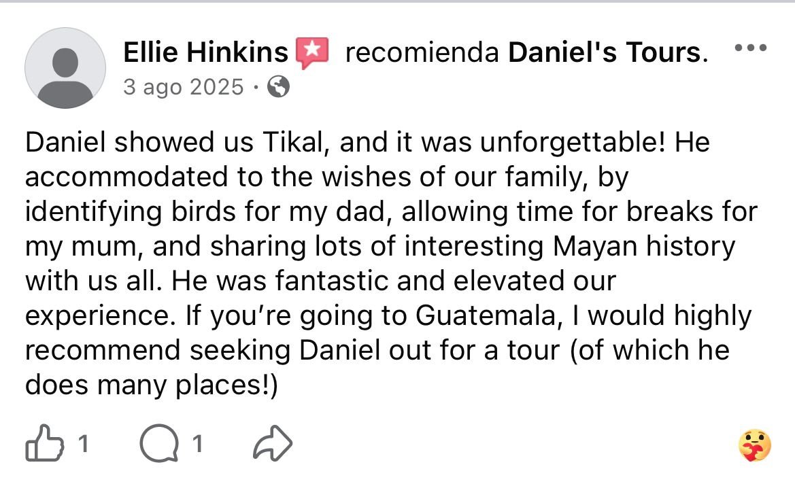Open Ellie Hinkins' profile name link

pos(205,53)
